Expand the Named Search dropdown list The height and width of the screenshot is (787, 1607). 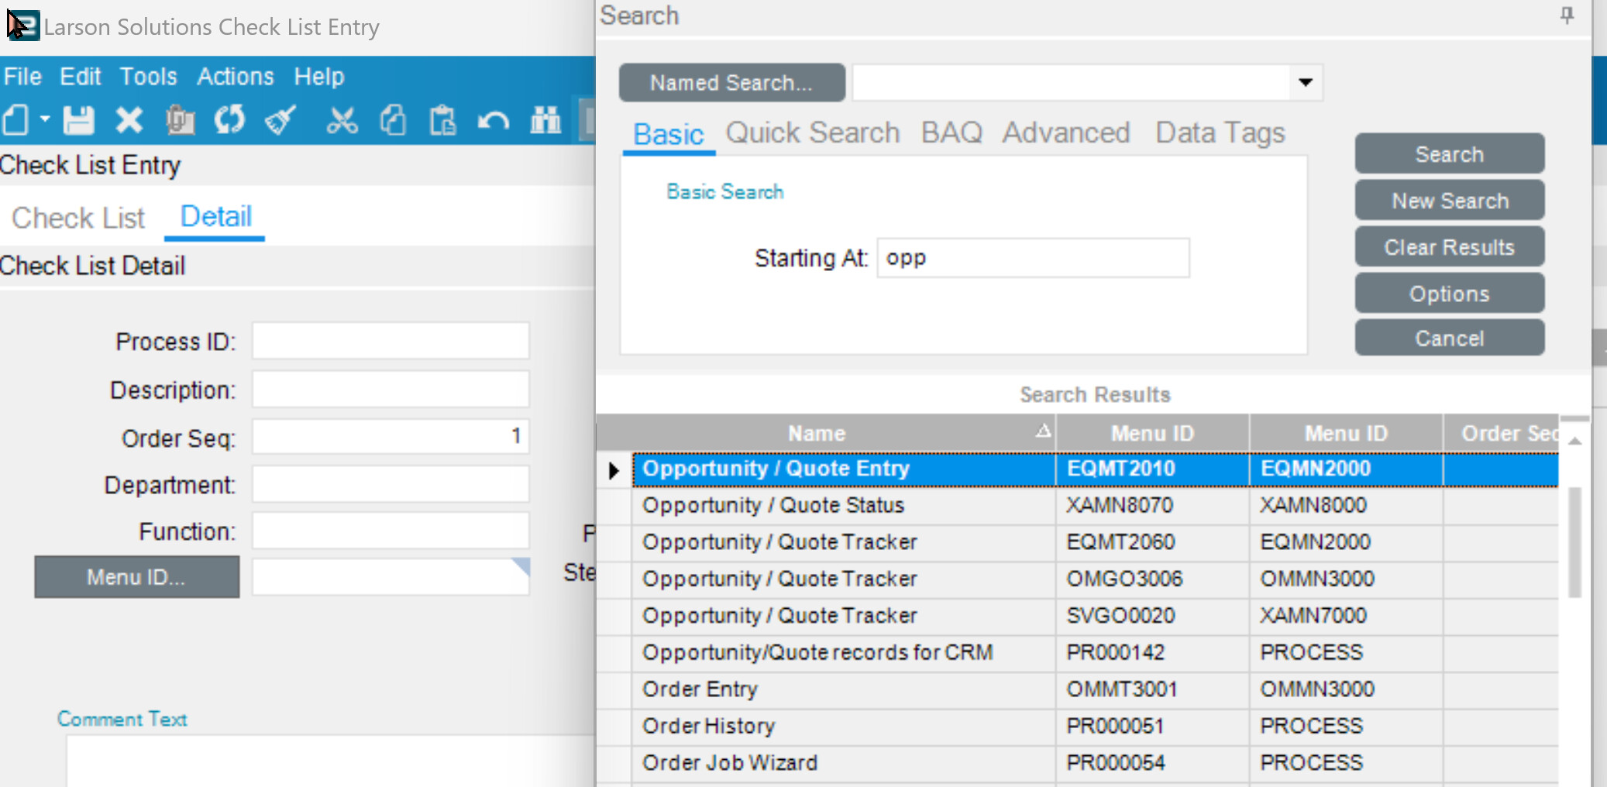pos(1306,82)
